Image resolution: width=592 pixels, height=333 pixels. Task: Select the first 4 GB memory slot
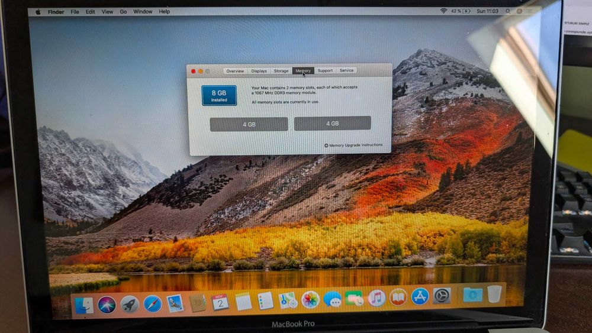pos(249,124)
